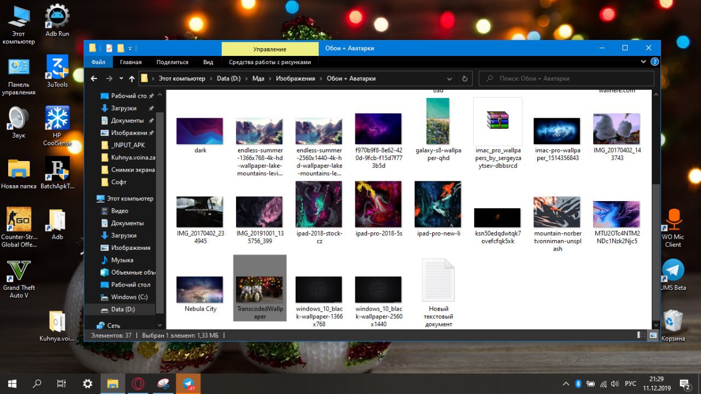Switch to details view icon in status bar
701x394 pixels.
[641, 335]
